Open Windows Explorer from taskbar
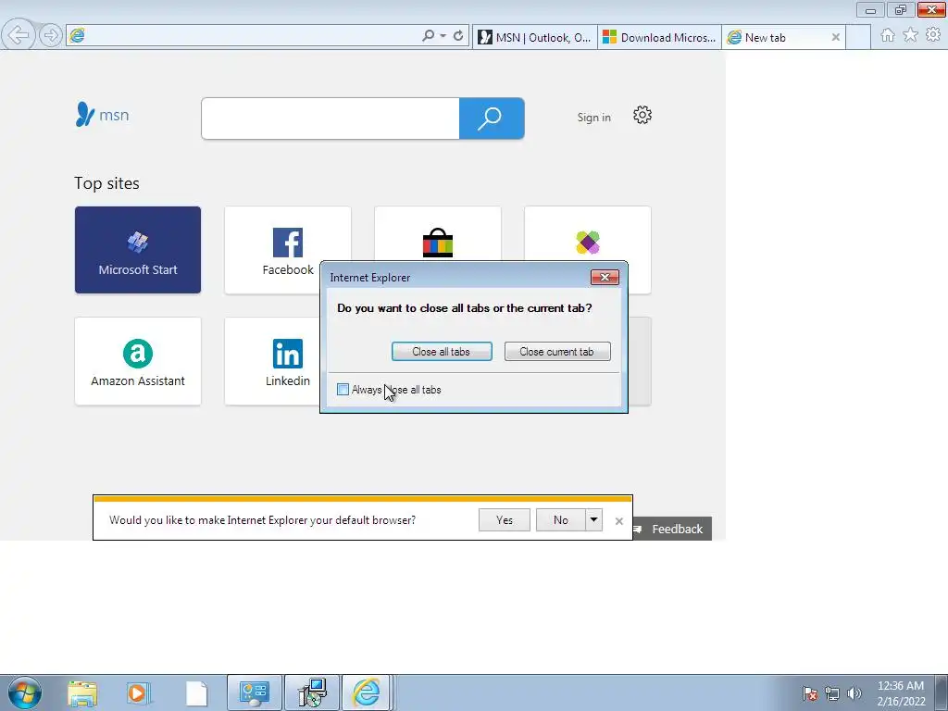Viewport: 948px width, 711px height. click(82, 693)
